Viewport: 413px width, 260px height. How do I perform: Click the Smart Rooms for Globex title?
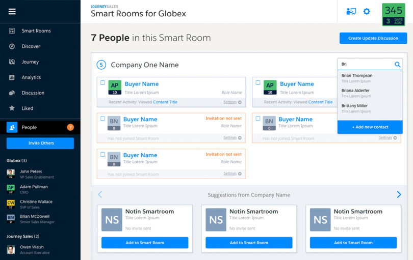point(138,14)
